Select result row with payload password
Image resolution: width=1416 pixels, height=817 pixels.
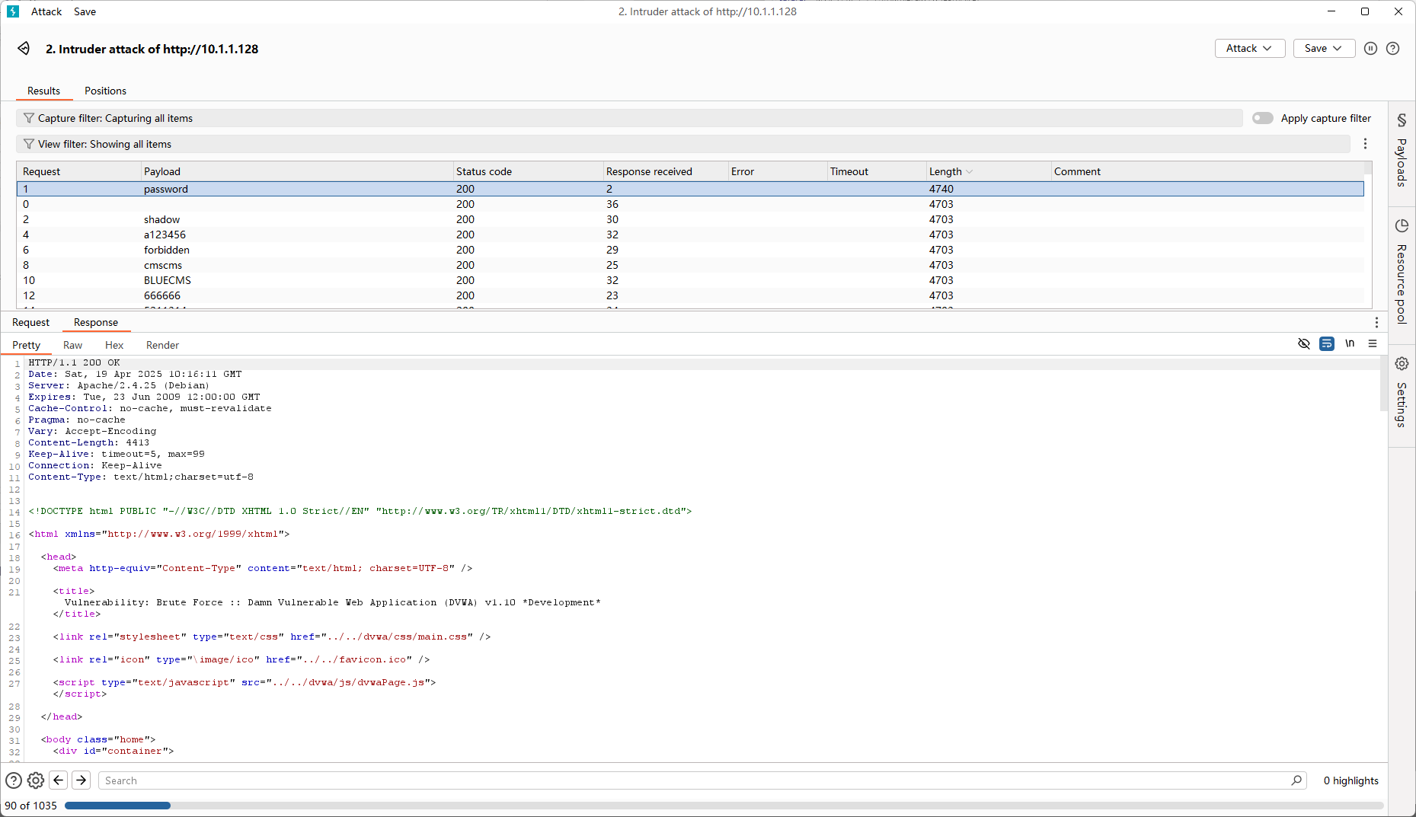click(x=690, y=189)
